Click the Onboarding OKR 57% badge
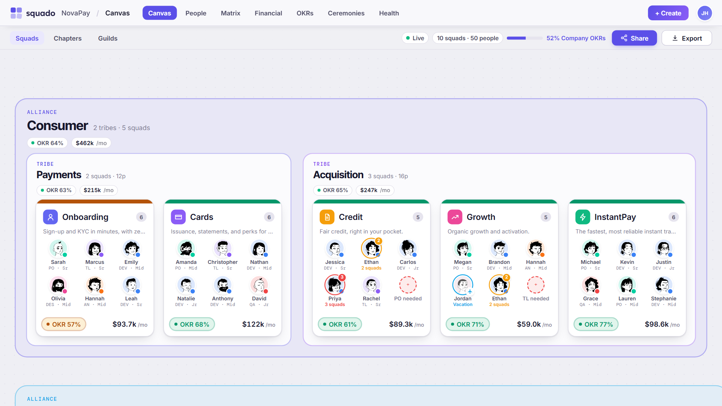This screenshot has width=722, height=406. click(x=64, y=324)
